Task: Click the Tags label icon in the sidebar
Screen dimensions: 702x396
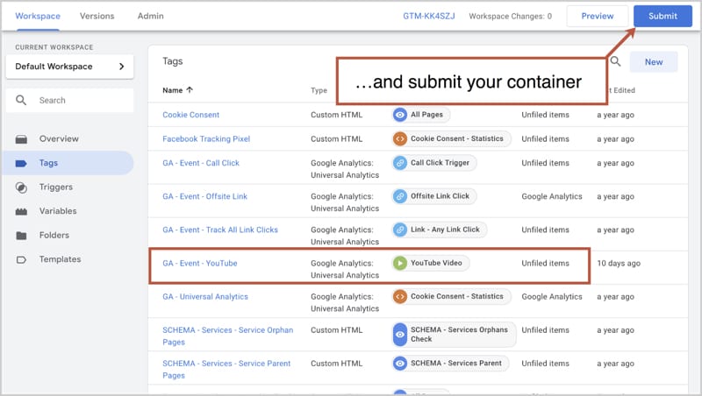Action: pos(21,164)
